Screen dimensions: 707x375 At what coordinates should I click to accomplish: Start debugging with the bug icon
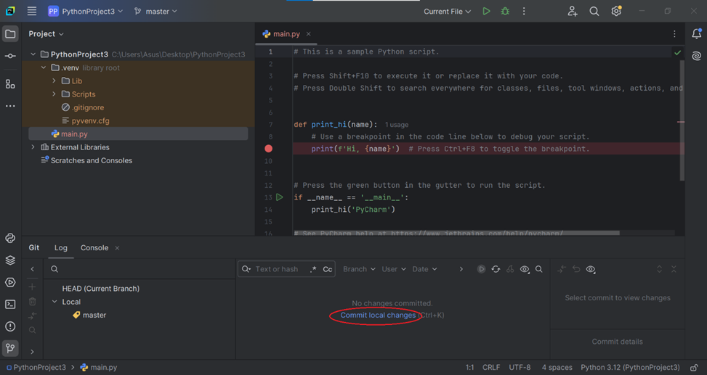[x=505, y=12]
